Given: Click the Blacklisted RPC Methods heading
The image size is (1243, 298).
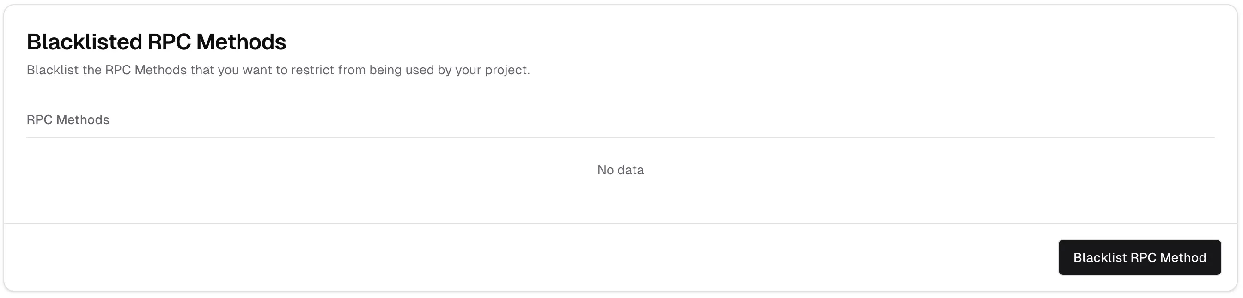Looking at the screenshot, I should point(156,42).
